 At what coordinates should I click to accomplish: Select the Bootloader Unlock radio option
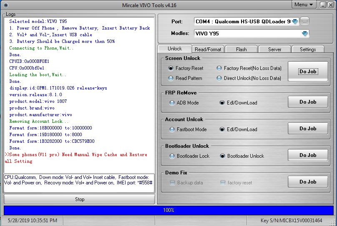click(x=242, y=156)
